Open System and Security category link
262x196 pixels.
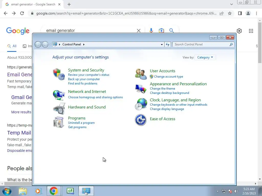tap(86, 70)
